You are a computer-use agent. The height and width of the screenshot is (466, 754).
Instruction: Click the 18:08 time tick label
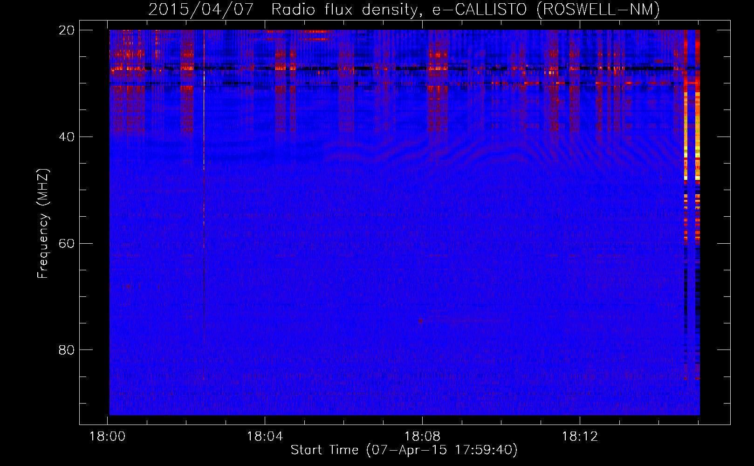point(422,437)
